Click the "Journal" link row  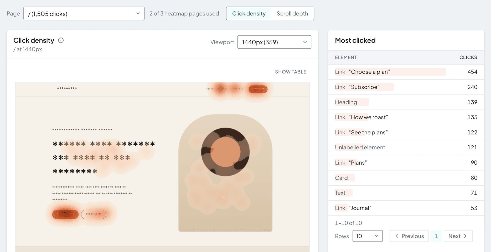[x=406, y=208]
